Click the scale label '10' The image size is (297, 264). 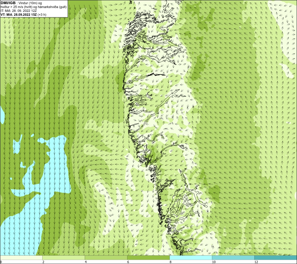214,262
